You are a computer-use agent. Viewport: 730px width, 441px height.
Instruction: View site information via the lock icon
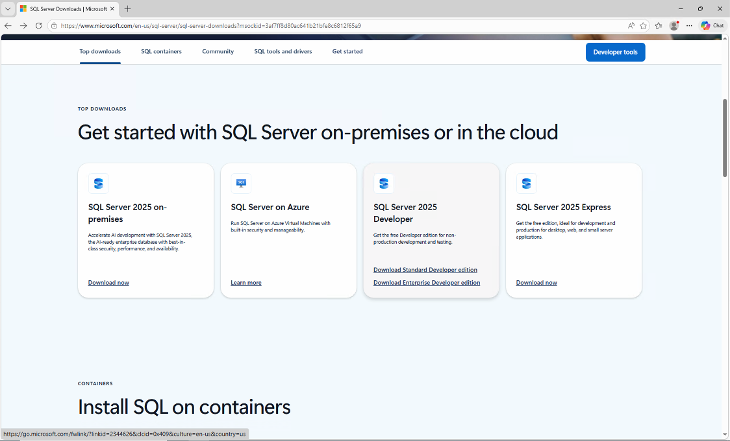pos(54,25)
